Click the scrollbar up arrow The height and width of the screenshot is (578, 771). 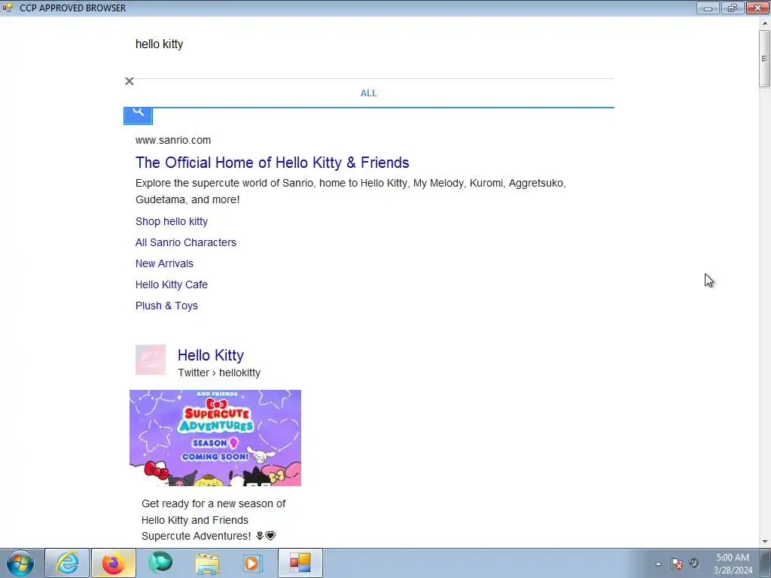click(765, 23)
